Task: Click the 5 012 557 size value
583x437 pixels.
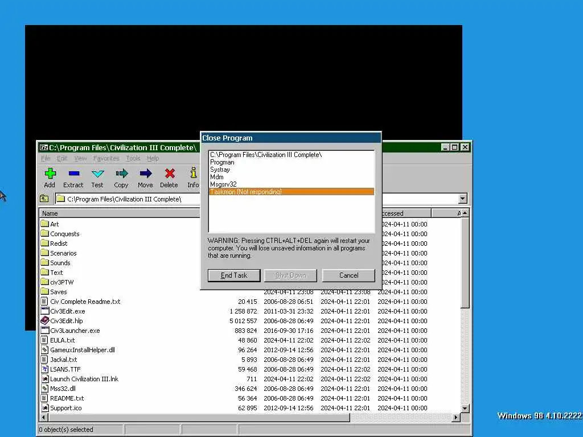Action: tap(243, 321)
